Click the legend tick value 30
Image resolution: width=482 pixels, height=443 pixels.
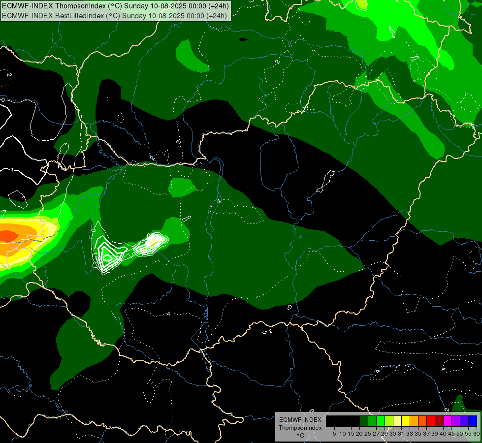click(x=393, y=434)
